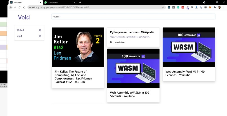The height and width of the screenshot is (116, 227).
Task: Open the Grammarly extension
Action: tap(178, 7)
